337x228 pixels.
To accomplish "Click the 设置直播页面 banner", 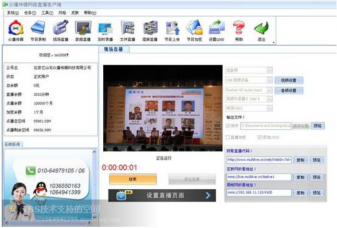I will (162, 195).
